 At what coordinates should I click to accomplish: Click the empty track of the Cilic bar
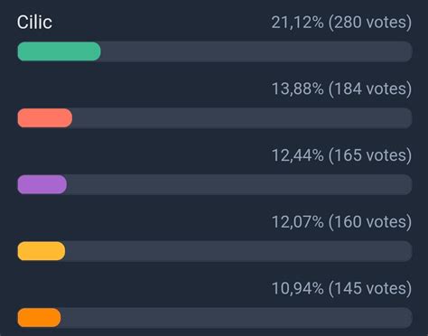pyautogui.click(x=256, y=51)
